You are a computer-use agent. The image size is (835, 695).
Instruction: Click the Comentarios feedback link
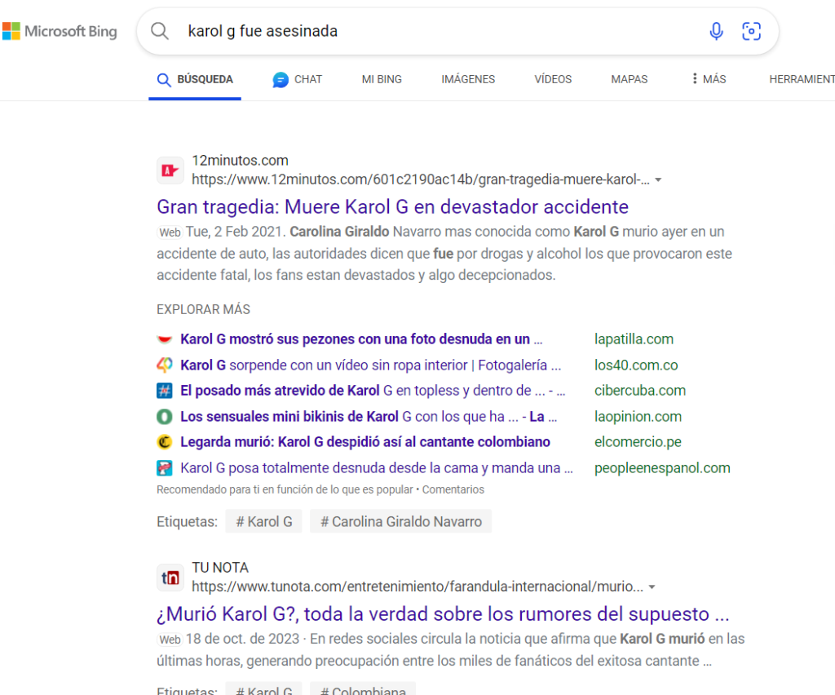(x=453, y=489)
